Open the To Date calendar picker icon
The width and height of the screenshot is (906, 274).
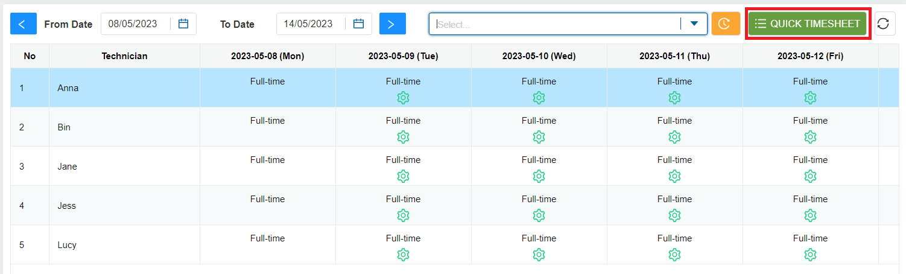tap(359, 24)
